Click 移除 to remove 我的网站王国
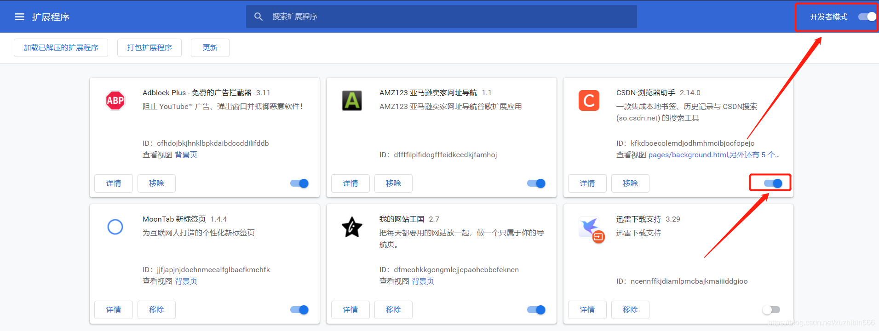 [393, 310]
